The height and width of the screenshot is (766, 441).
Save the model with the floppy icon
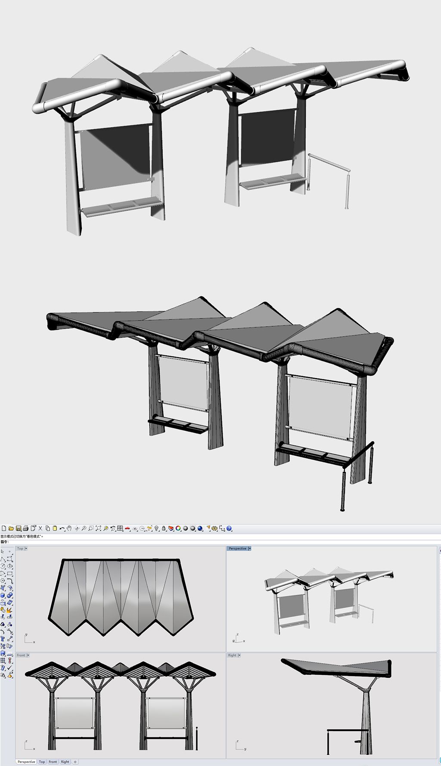coord(19,528)
